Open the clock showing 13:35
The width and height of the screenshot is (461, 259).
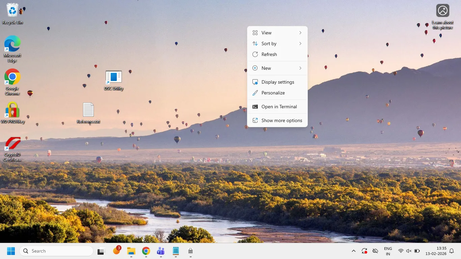[x=436, y=251]
